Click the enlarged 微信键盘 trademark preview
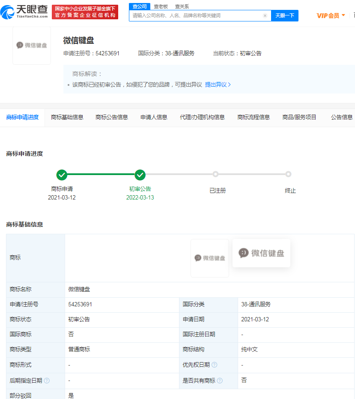Image resolution: width=355 pixels, height=399 pixels. pos(261,253)
